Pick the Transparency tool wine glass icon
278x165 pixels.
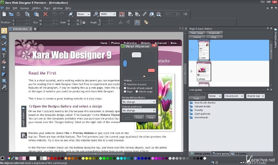(4, 68)
